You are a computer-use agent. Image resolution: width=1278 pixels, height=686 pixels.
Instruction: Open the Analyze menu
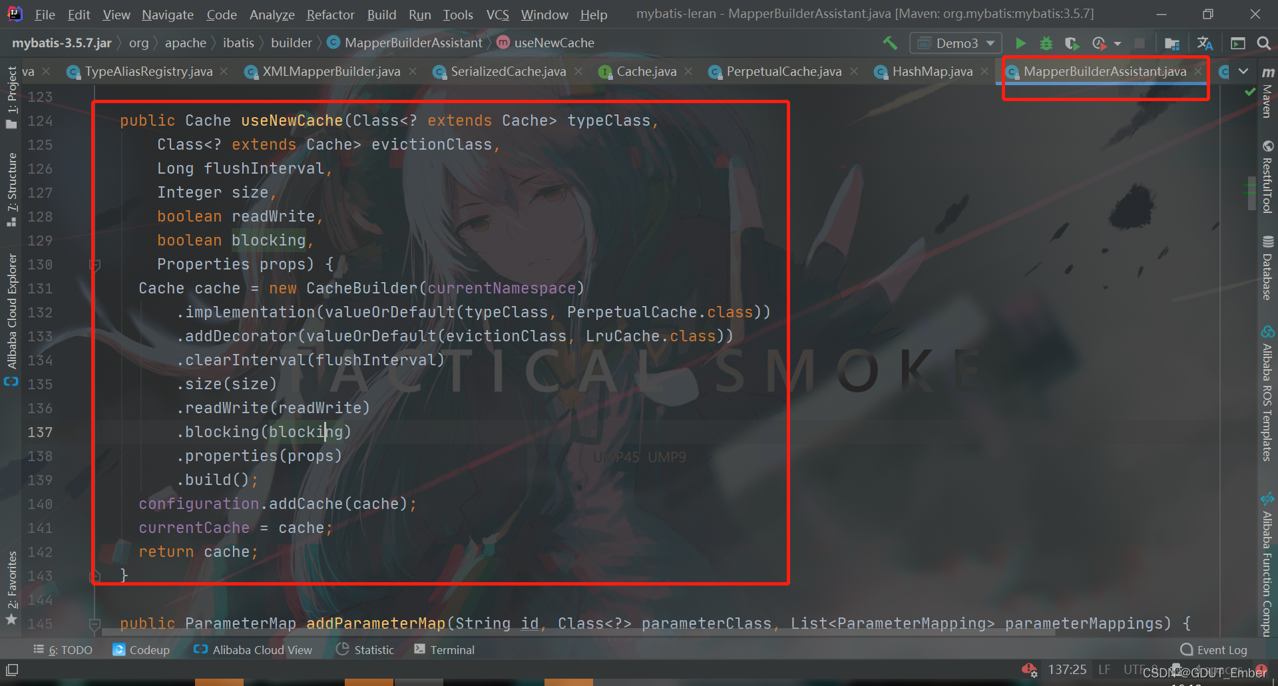pyautogui.click(x=272, y=15)
